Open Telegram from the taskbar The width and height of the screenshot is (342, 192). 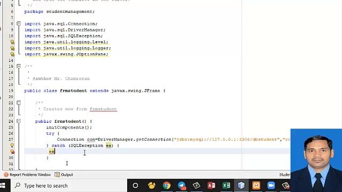182,186
